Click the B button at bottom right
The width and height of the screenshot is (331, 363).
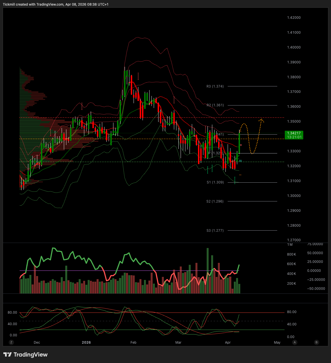316,342
